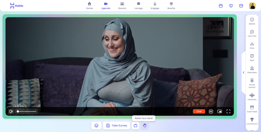Mute the video speaker icon
This screenshot has height=132, width=261.
[x=11, y=111]
